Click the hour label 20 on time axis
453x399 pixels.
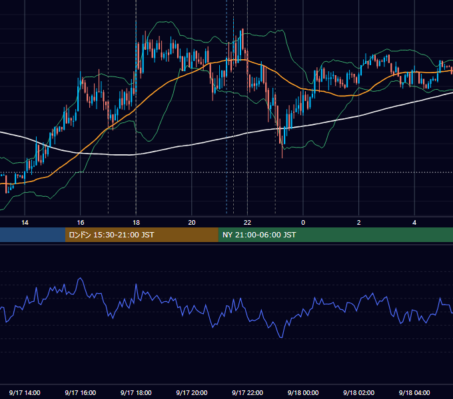pos(192,223)
